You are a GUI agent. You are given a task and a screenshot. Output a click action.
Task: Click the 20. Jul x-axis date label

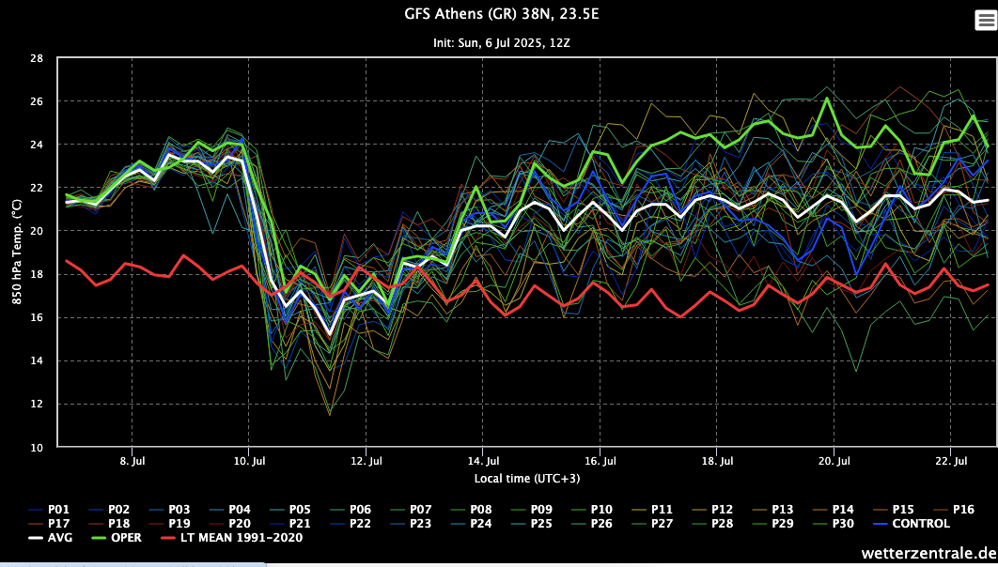tap(834, 462)
